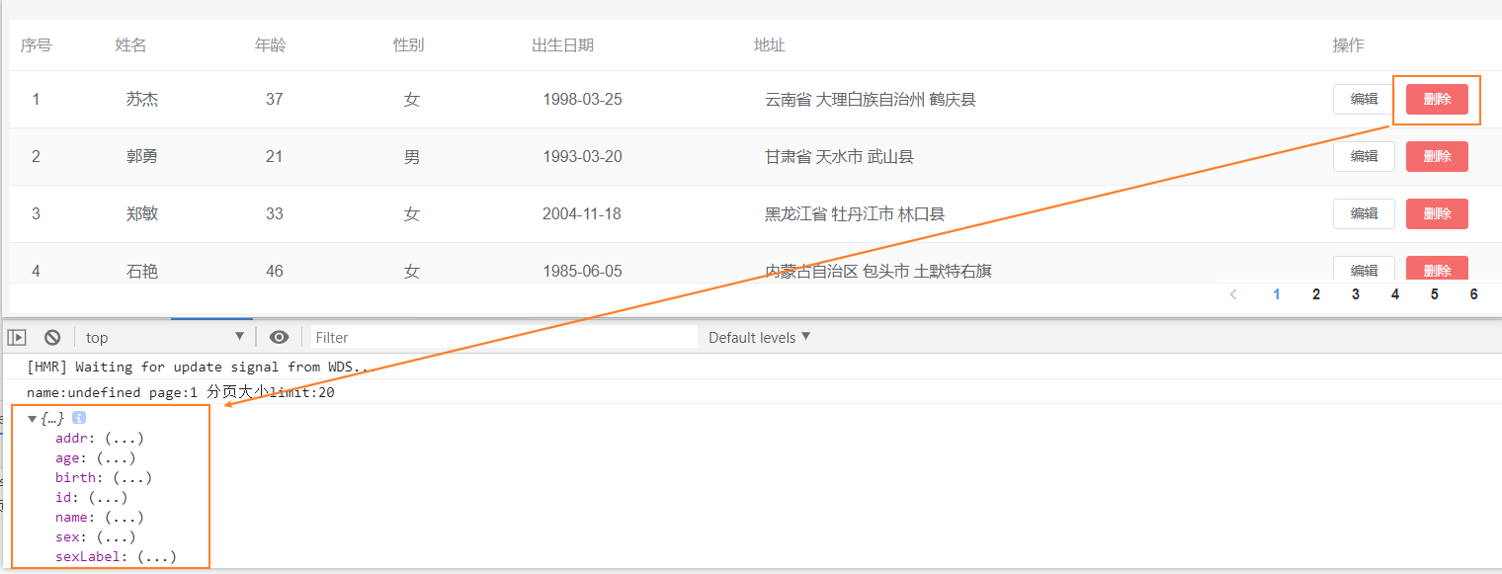Click birth date 2004-11-18

pos(582,213)
